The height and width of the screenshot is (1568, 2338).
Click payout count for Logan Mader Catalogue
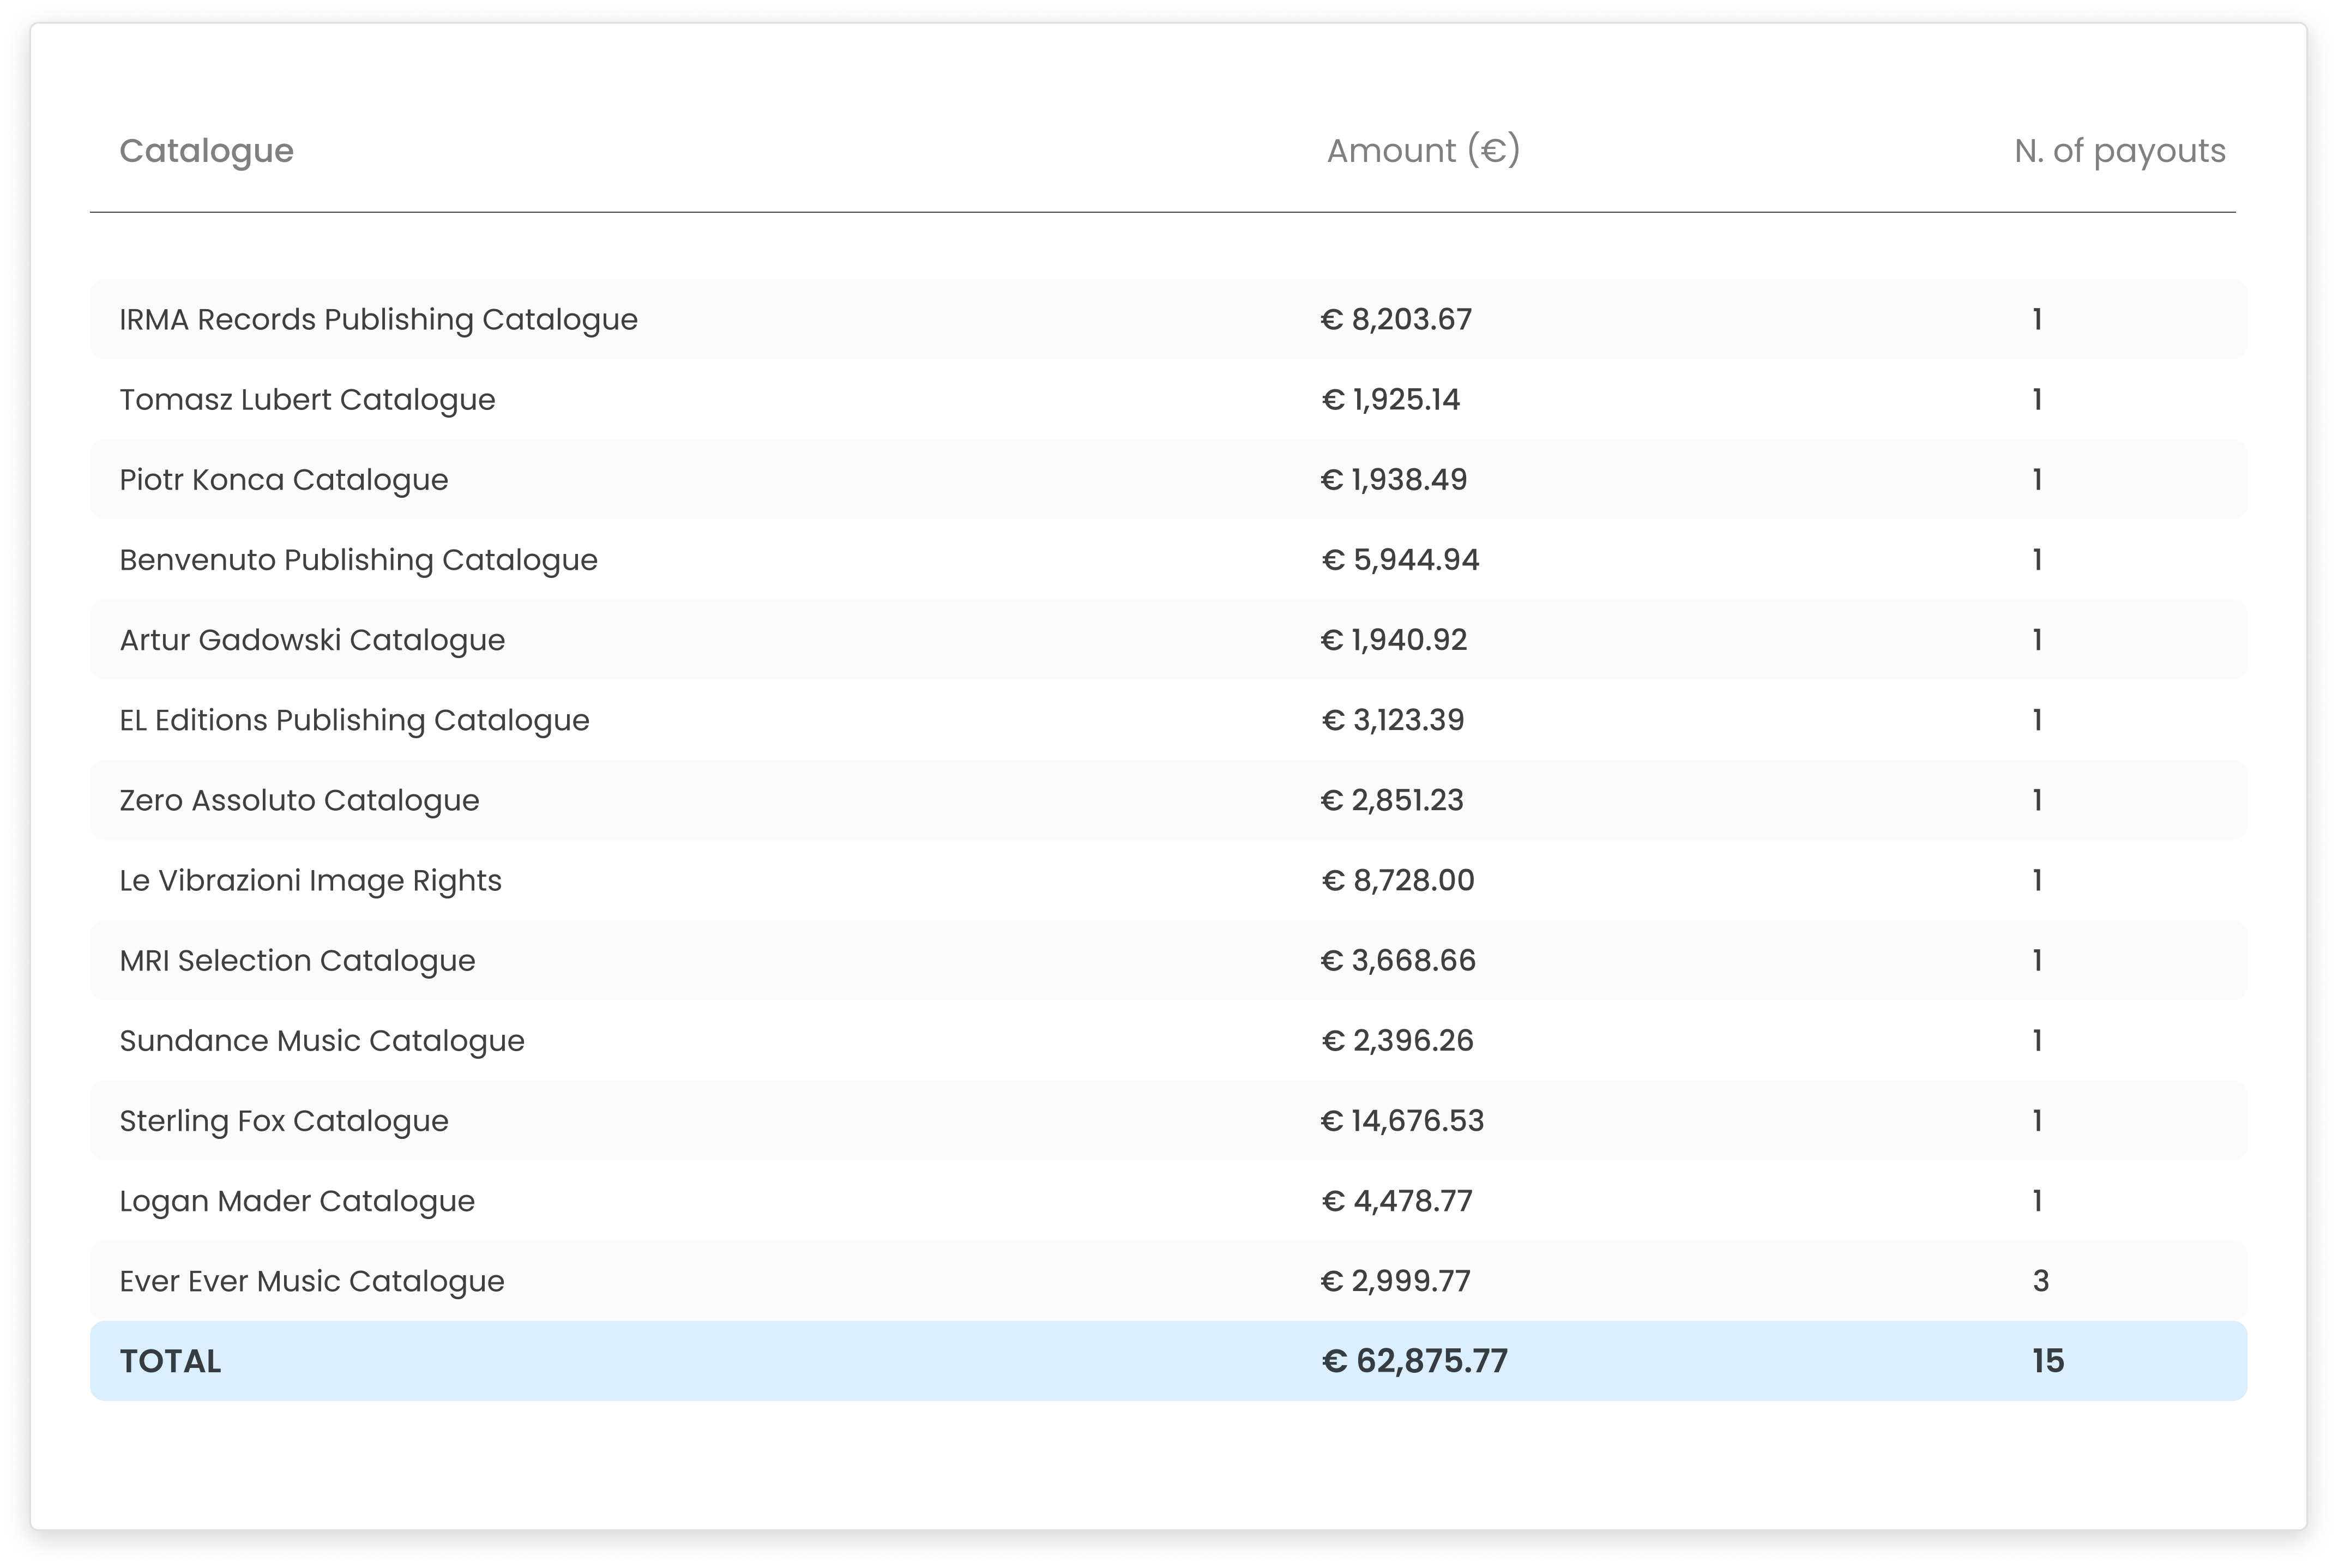(2037, 1200)
